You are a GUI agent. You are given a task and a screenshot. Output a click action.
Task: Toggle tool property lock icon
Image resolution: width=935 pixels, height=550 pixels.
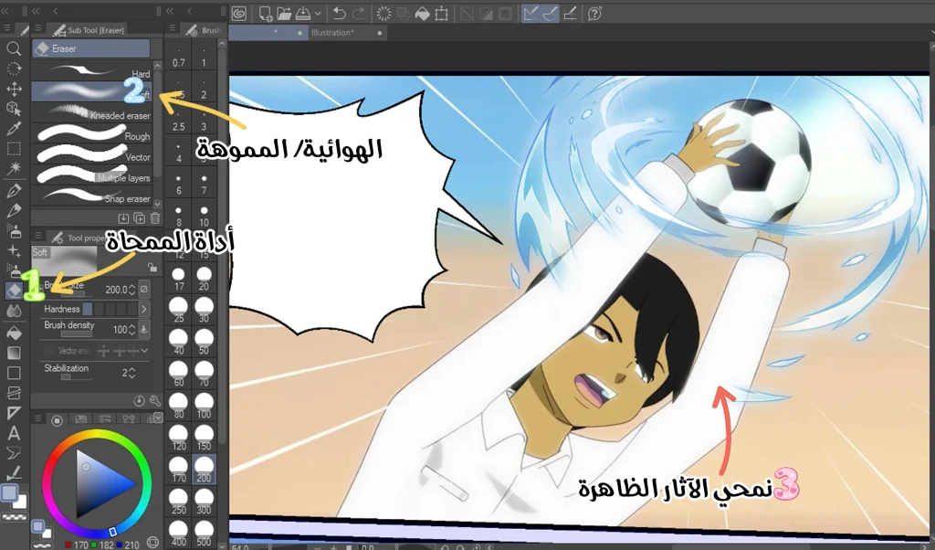coord(152,268)
